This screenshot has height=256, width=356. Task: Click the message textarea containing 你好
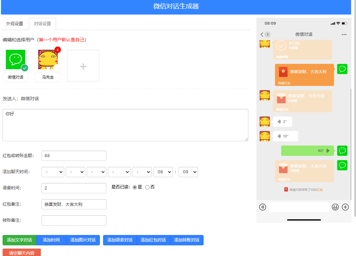125,125
